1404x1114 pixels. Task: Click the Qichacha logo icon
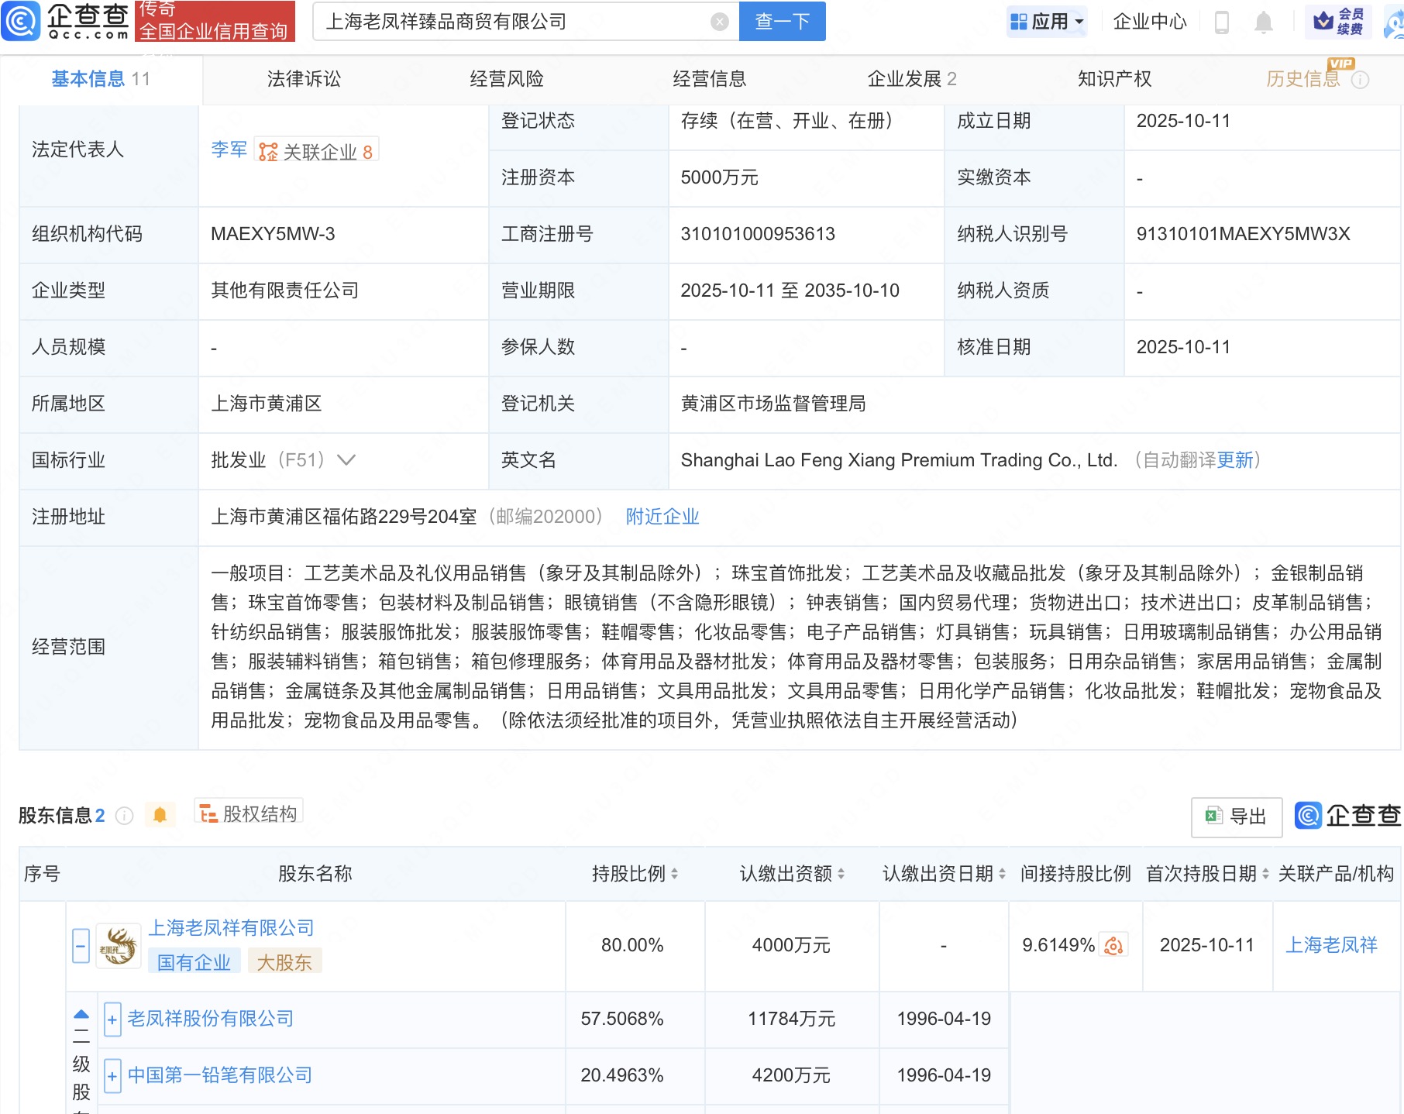pos(21,21)
